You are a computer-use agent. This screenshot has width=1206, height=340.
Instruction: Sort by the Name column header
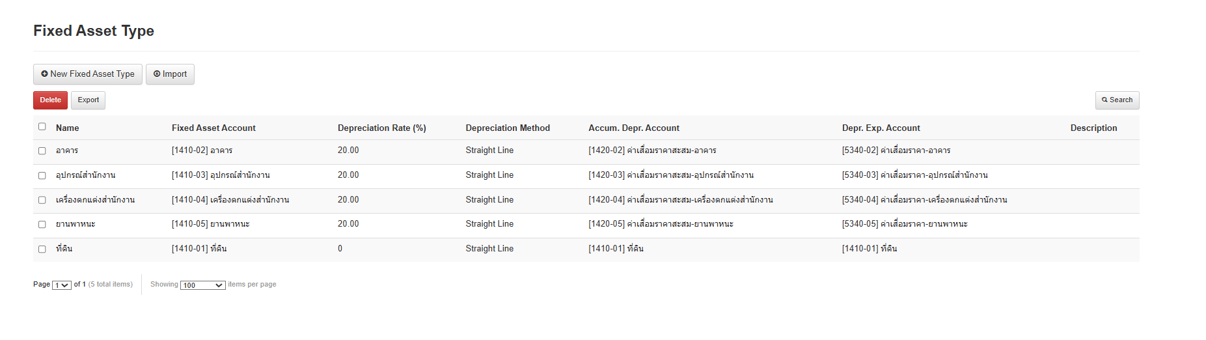coord(68,128)
